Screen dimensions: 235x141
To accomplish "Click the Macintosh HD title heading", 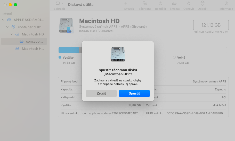I will (99, 21).
